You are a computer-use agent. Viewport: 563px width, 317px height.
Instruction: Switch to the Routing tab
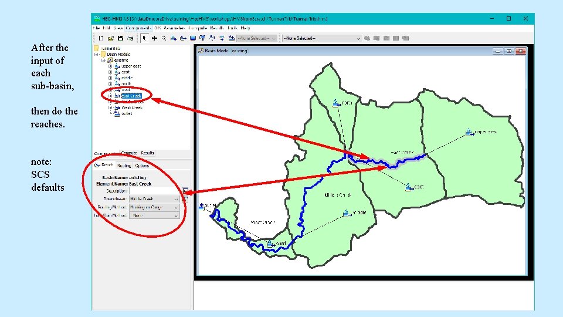pos(124,166)
